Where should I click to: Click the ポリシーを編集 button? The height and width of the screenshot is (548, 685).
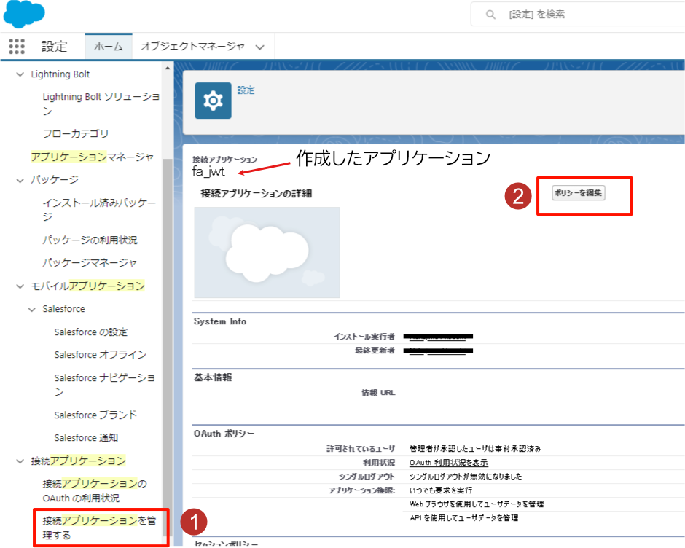point(578,193)
